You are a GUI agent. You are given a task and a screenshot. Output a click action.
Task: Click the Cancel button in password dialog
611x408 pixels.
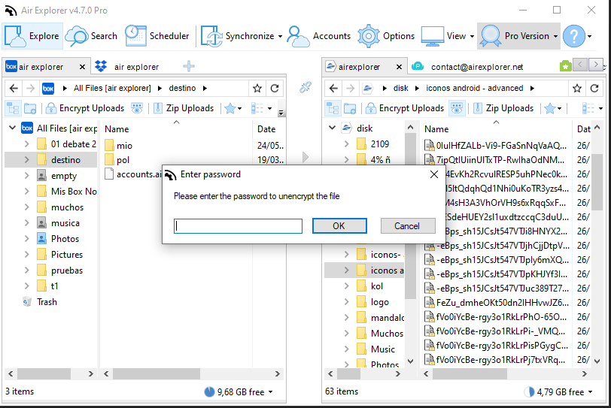408,226
